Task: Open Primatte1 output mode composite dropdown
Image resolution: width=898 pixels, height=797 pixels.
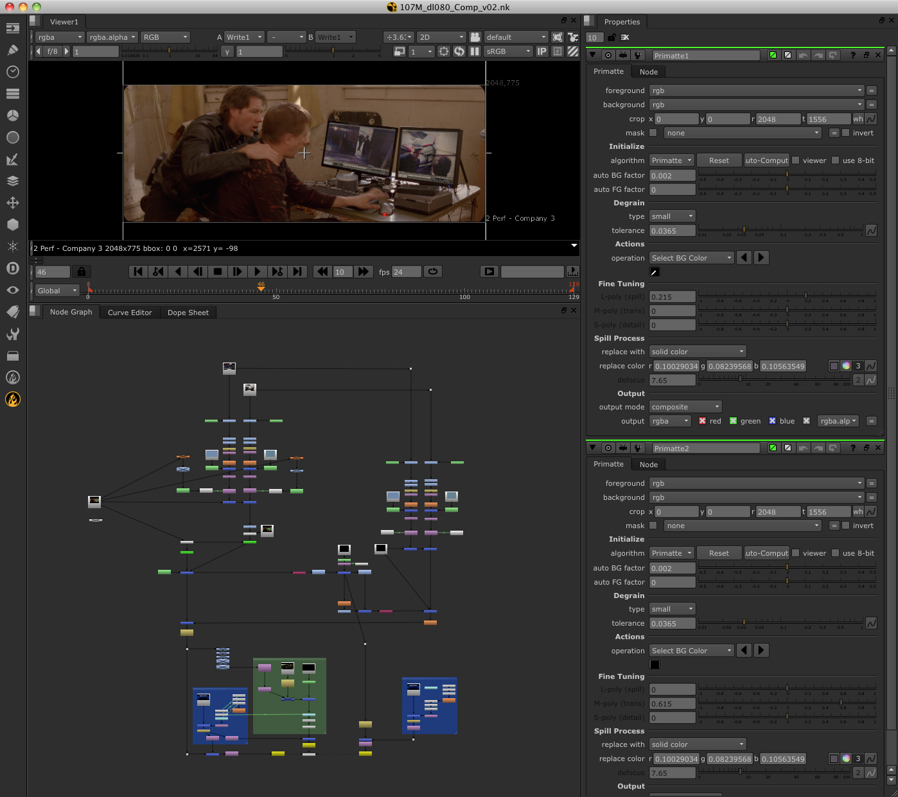Action: click(685, 407)
